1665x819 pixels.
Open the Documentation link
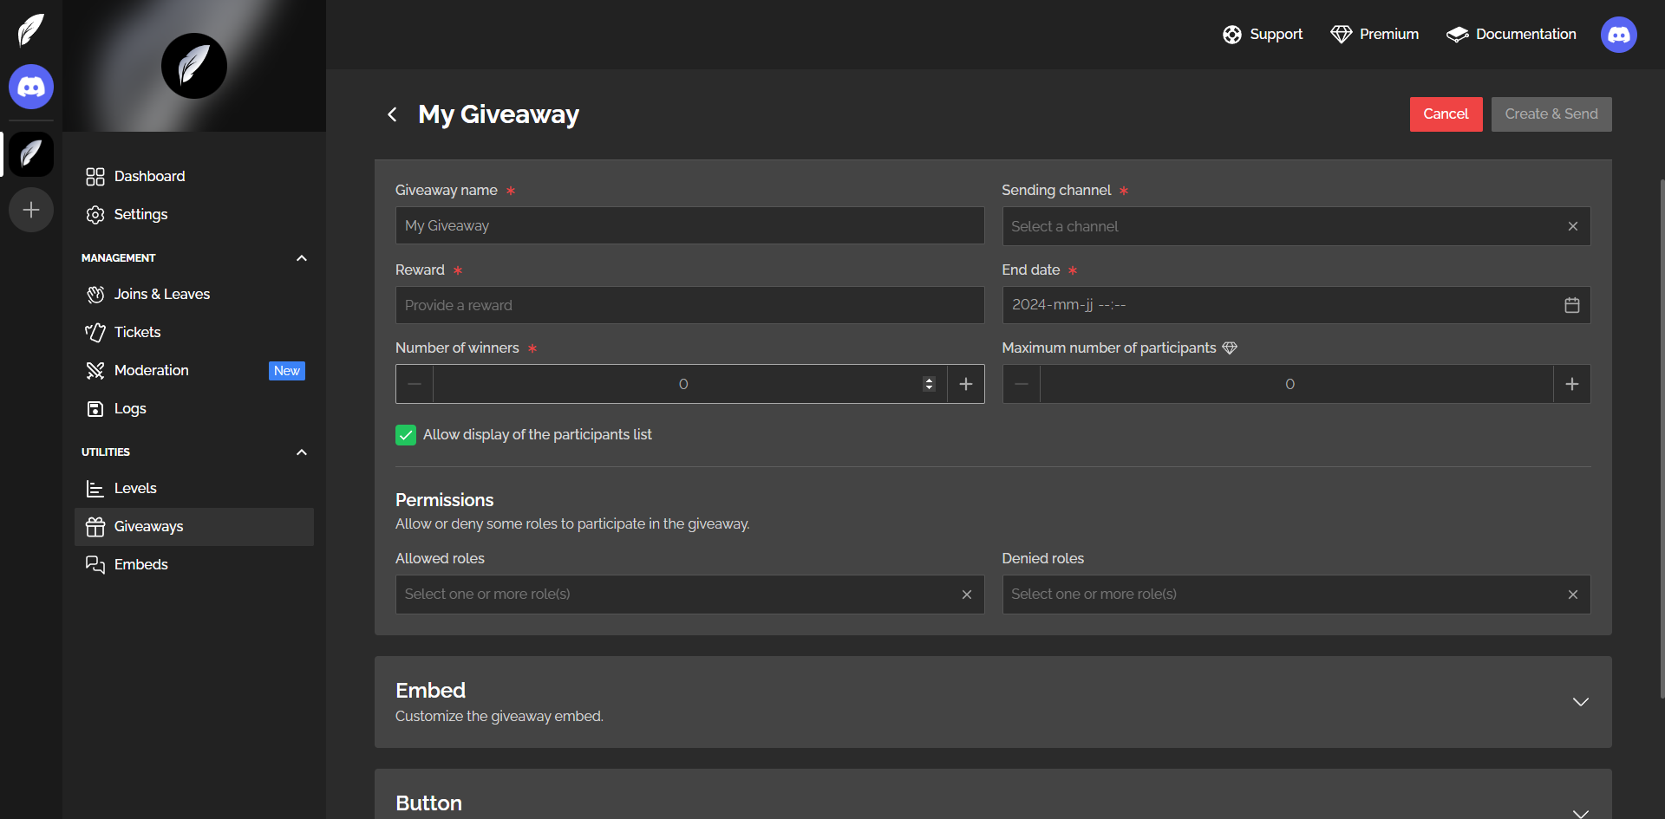1512,35
